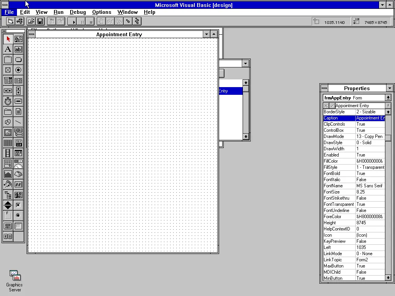395x296 pixels.
Task: Select the CheckBox control tool
Action: click(8, 70)
